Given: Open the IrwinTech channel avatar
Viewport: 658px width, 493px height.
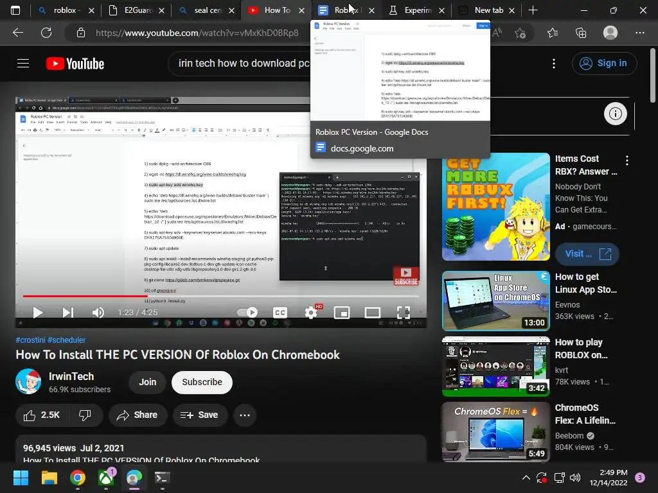Looking at the screenshot, I should pos(28,381).
